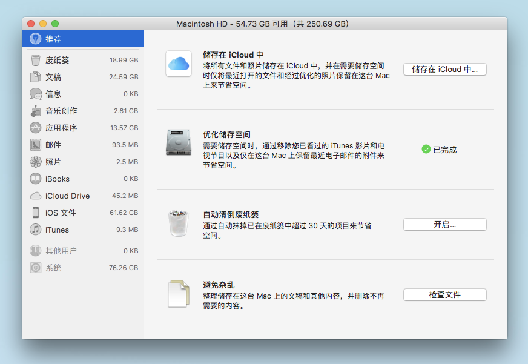Select the 推荐 lightbulb icon
The image size is (528, 364).
(35, 39)
